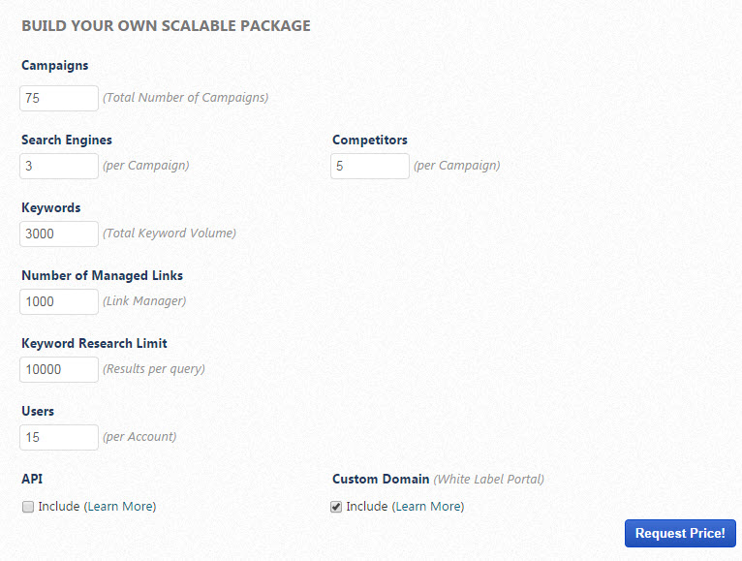Select the Users per Account input field
The image size is (742, 561).
coord(59,437)
